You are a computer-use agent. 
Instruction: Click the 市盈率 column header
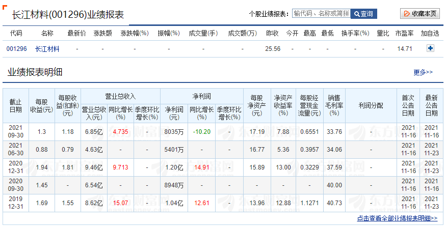tap(404, 33)
